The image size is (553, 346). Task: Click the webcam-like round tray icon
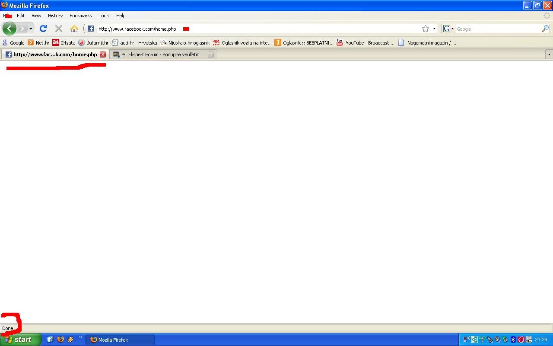498,340
